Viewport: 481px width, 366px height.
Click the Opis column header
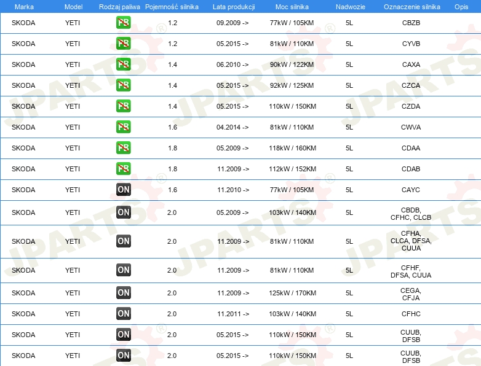(461, 7)
